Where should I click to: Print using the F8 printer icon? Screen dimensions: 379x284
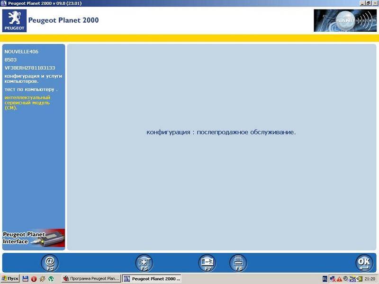tap(238, 262)
